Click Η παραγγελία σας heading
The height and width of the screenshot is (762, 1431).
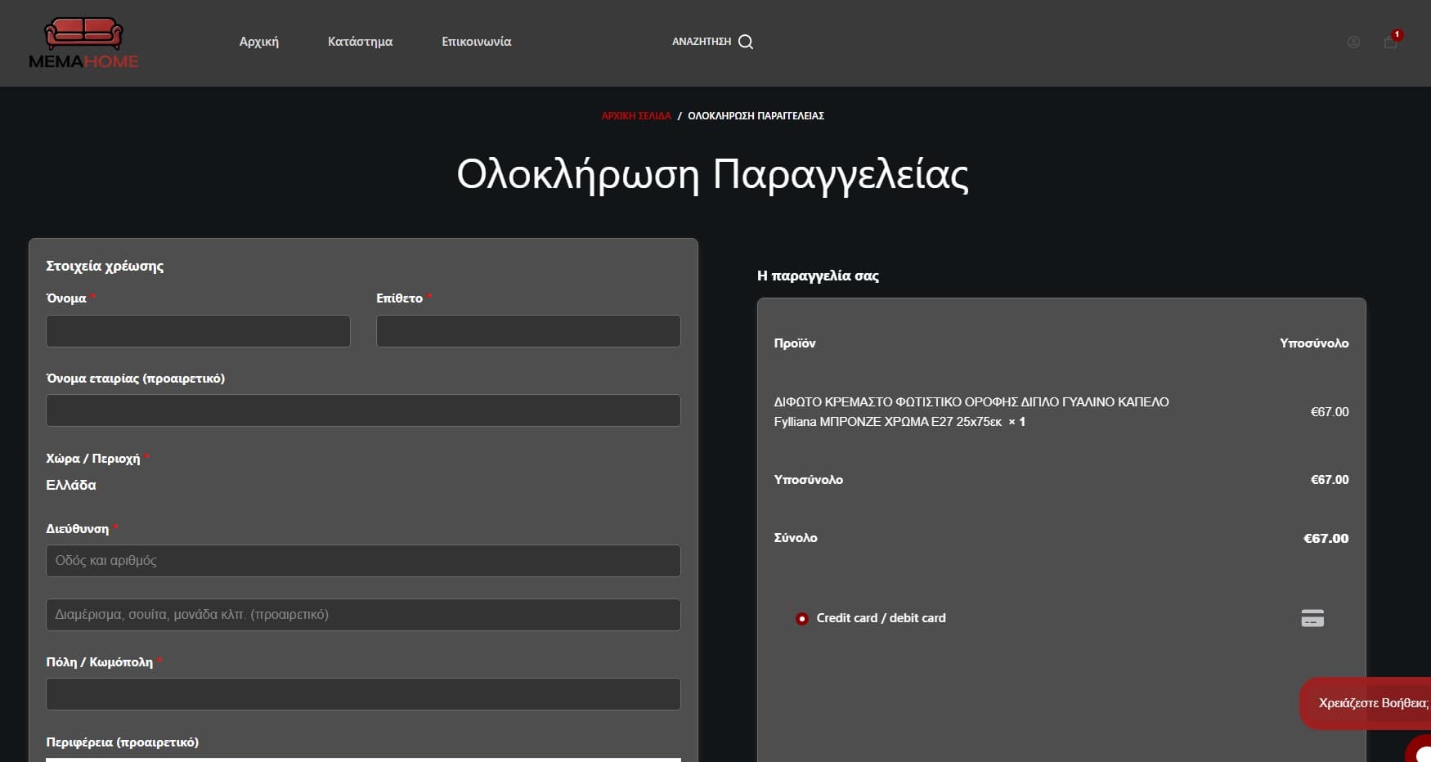pyautogui.click(x=818, y=276)
